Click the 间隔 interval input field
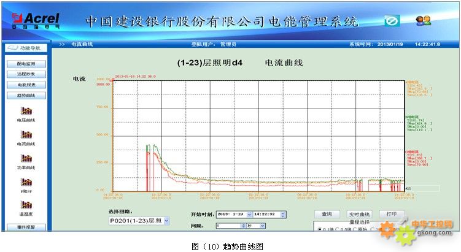 coord(229,226)
